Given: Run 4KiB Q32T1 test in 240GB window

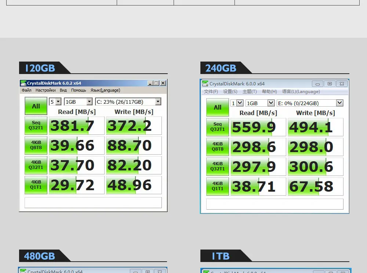Looking at the screenshot, I should pos(217,166).
